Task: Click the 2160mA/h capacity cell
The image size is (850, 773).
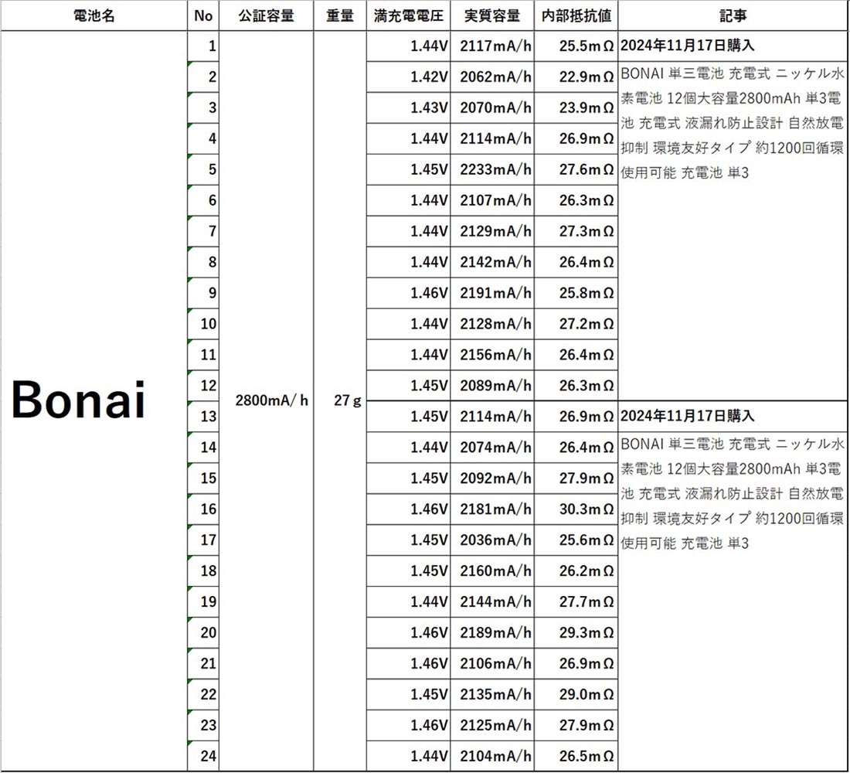Action: [x=492, y=571]
